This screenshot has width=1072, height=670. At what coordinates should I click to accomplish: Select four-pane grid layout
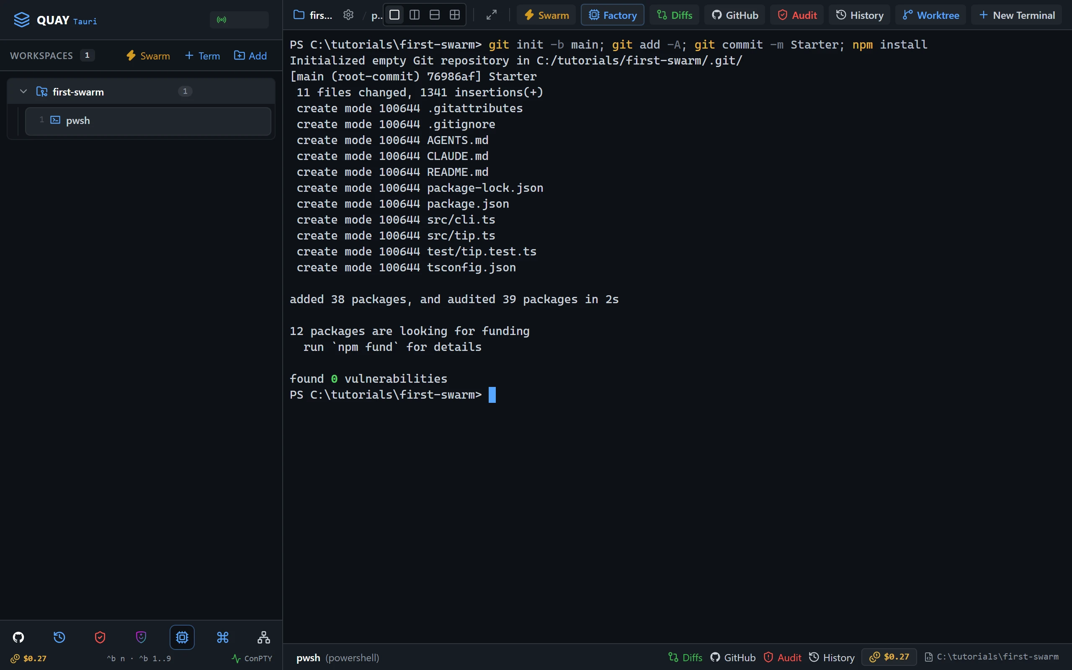click(454, 15)
